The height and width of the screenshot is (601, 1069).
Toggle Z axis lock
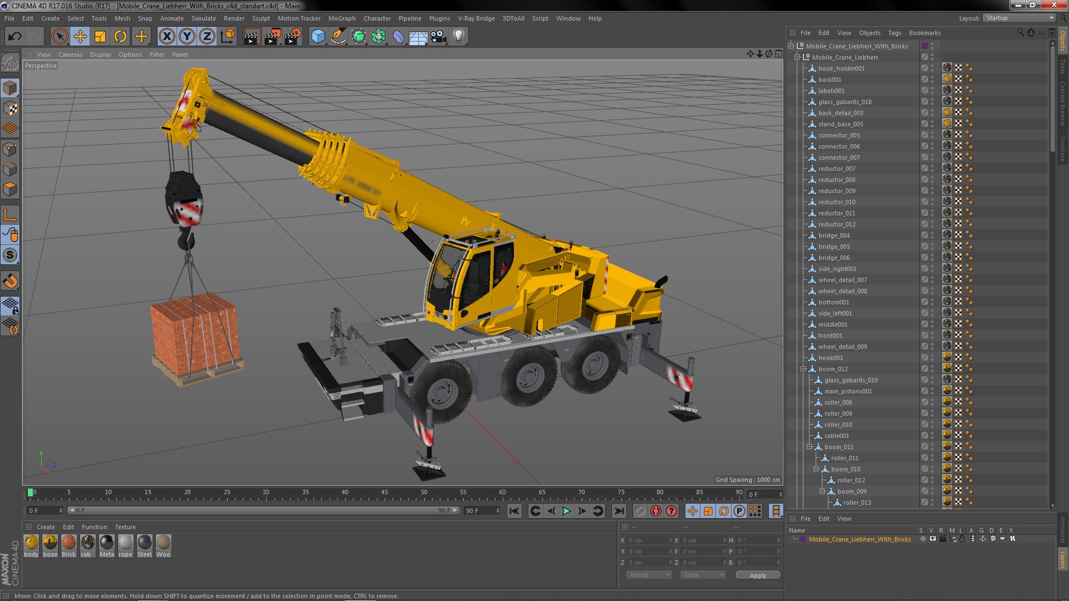[x=207, y=37]
